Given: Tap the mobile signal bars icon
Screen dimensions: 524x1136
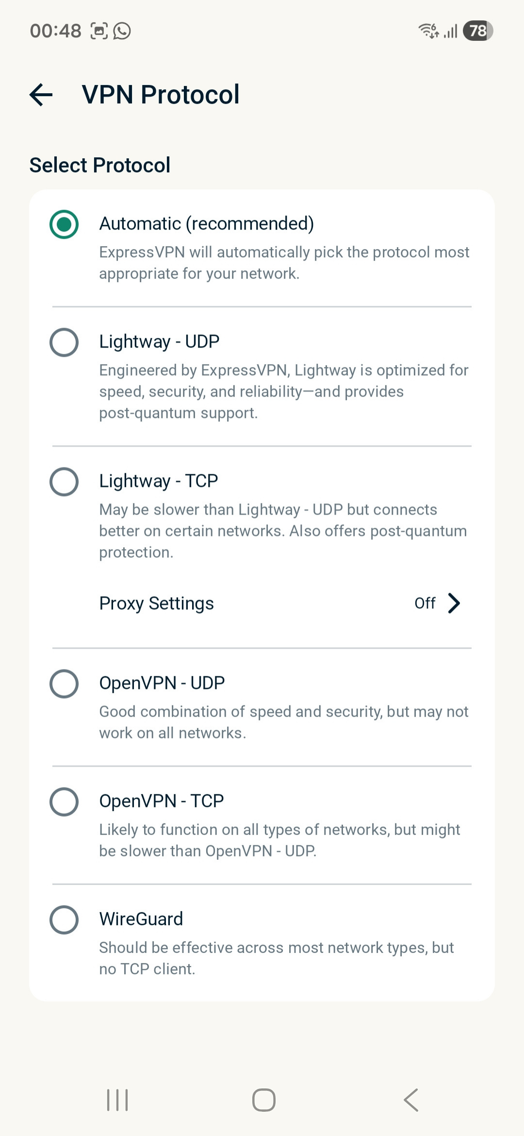Looking at the screenshot, I should [x=451, y=32].
